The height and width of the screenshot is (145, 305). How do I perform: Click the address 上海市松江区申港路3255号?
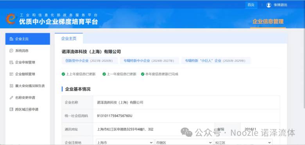pos(125,129)
